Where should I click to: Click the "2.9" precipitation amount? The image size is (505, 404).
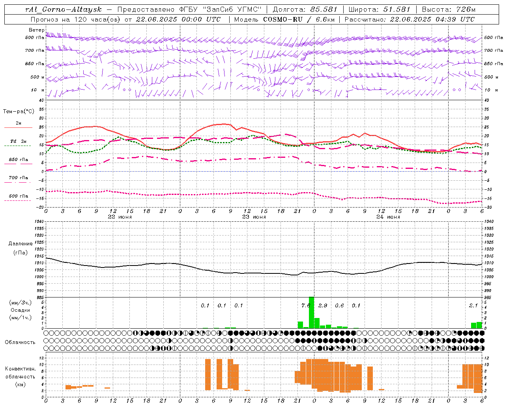(x=323, y=305)
